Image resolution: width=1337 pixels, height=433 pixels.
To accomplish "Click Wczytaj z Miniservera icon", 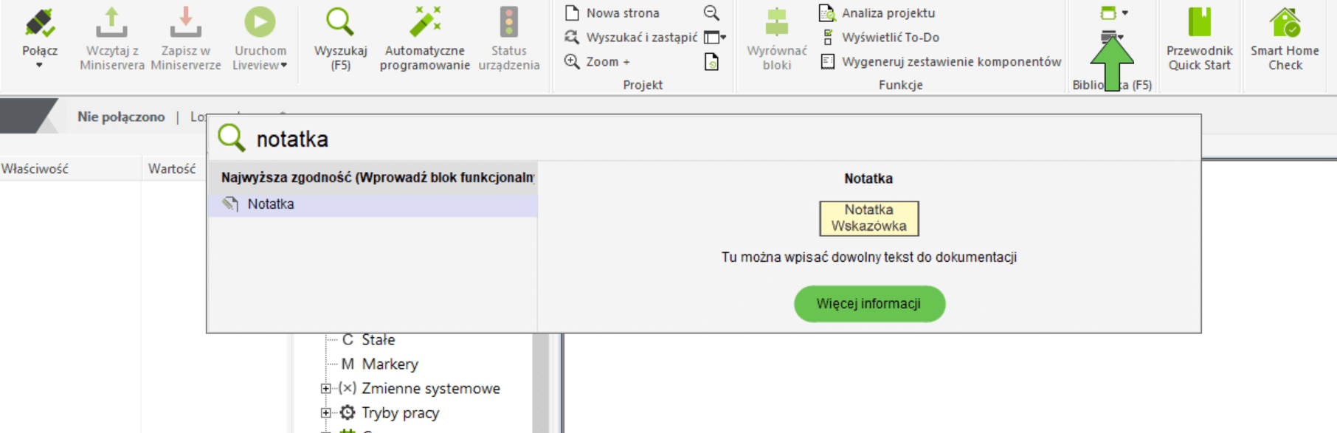I will click(x=111, y=24).
